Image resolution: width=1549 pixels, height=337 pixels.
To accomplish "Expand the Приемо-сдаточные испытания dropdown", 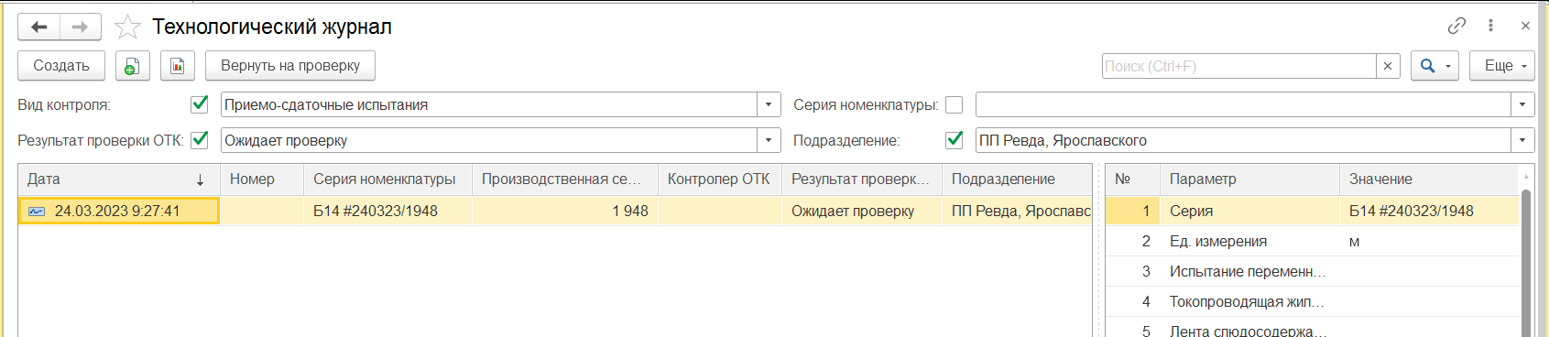I will click(769, 104).
